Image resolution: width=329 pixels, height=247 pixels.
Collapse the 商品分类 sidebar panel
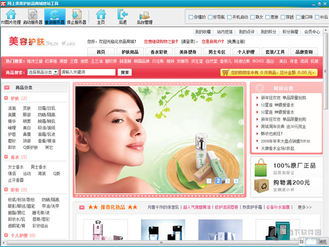pos(7,88)
